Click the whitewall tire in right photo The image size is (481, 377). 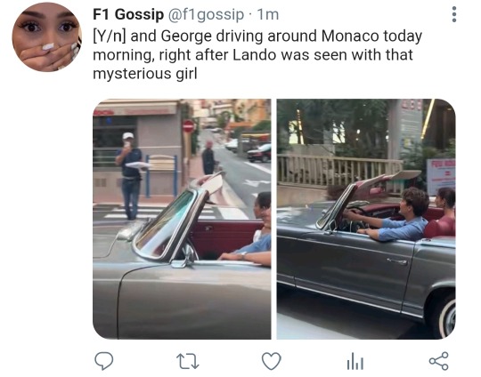pos(446,317)
